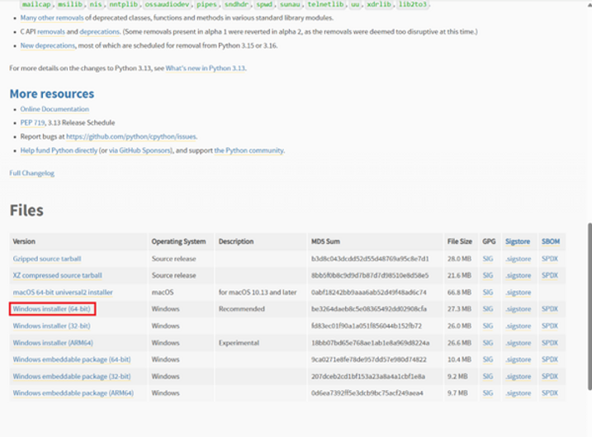Open the GitHub cpython issues URL
This screenshot has width=592, height=437.
coord(132,137)
